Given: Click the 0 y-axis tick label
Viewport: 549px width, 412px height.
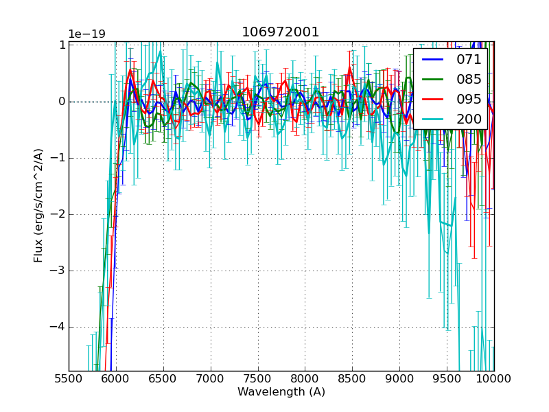Looking at the screenshot, I should [62, 102].
